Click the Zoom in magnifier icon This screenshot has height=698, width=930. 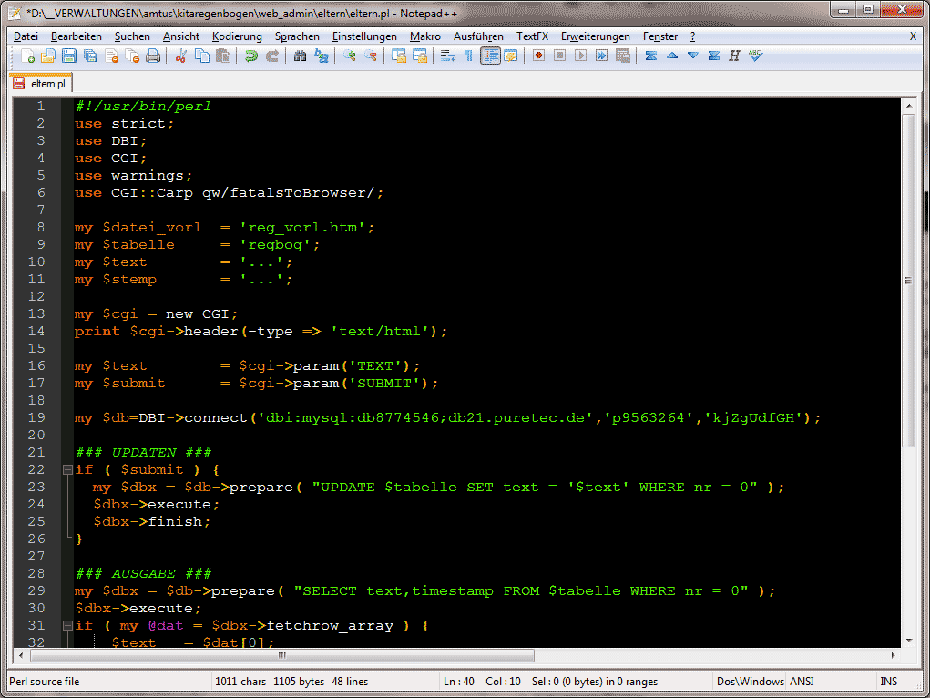pyautogui.click(x=350, y=56)
